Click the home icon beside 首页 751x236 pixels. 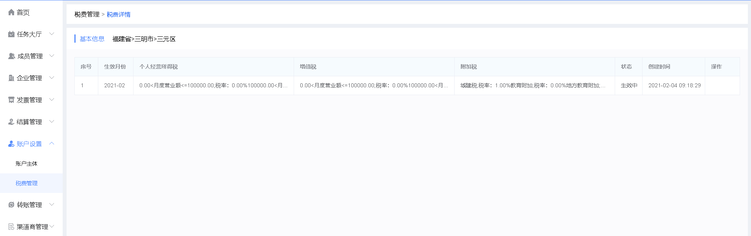click(x=11, y=13)
